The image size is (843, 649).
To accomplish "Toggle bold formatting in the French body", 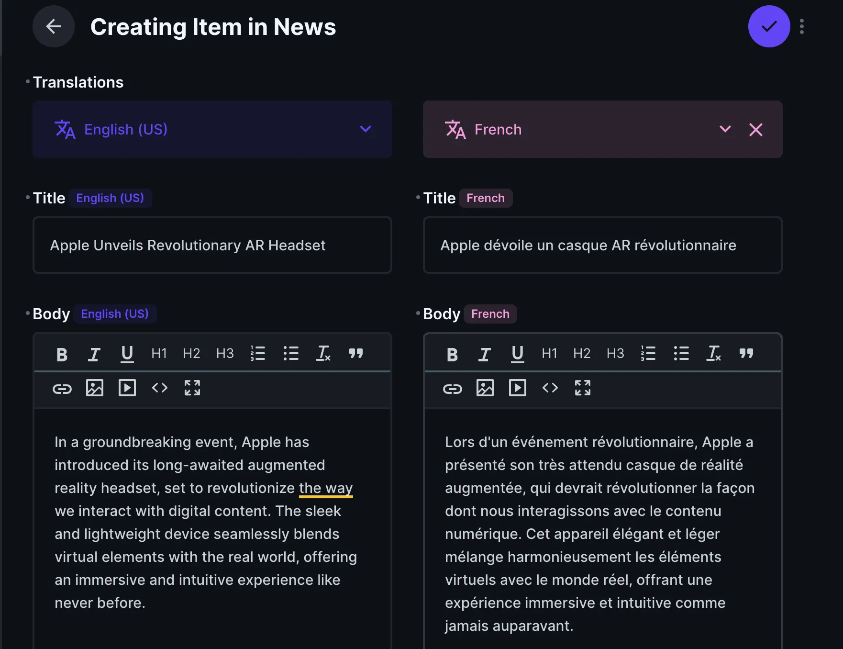I will click(x=452, y=354).
